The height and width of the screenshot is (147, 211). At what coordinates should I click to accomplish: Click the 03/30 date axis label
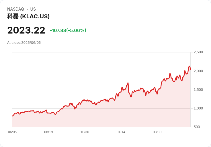[x=157, y=132]
